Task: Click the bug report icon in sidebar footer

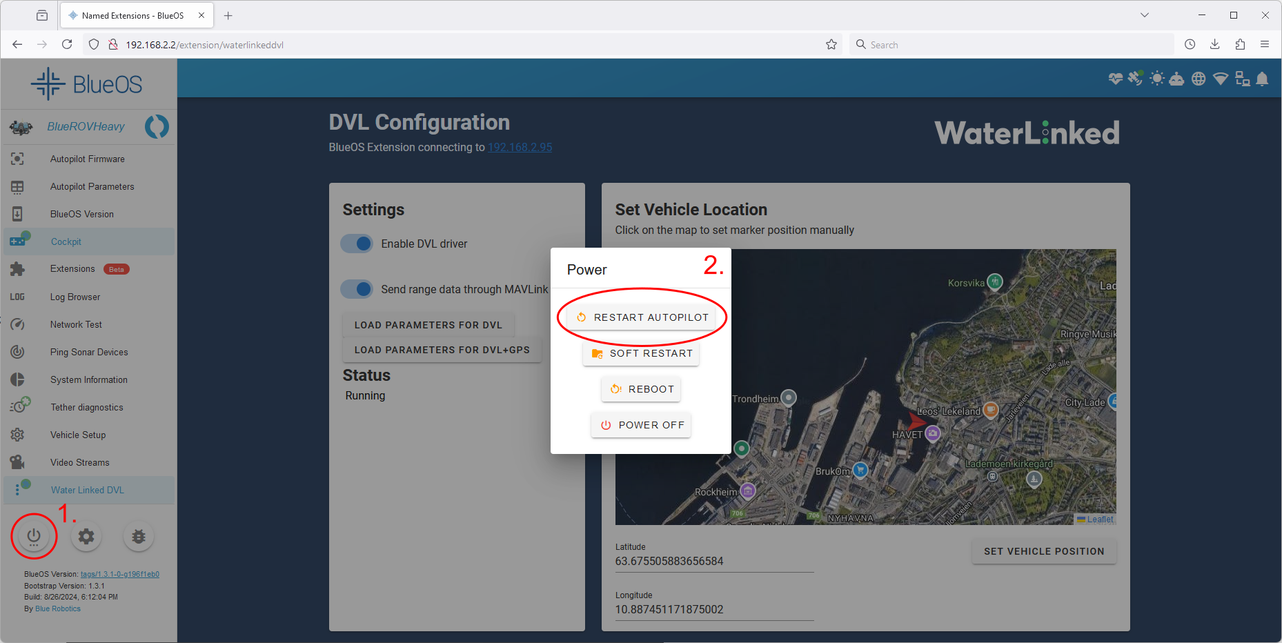Action: coord(139,536)
